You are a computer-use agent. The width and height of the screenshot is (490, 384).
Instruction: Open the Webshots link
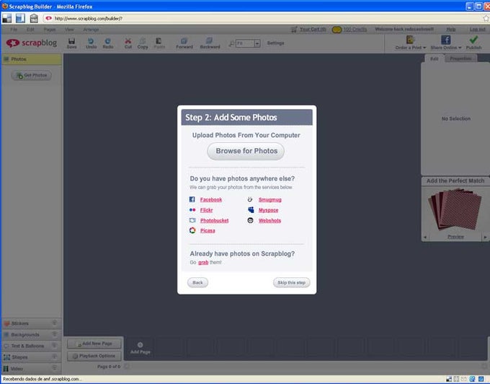(269, 220)
